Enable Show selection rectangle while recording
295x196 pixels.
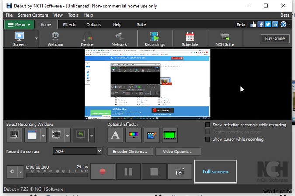click(x=208, y=125)
